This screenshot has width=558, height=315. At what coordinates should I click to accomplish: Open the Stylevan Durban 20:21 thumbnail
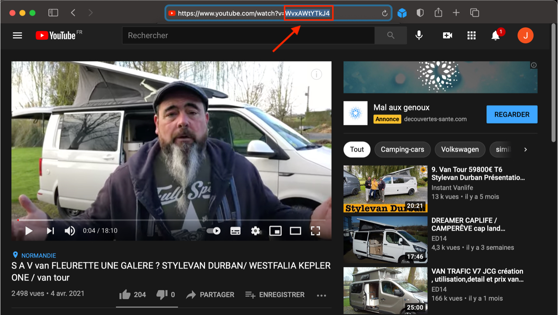pyautogui.click(x=385, y=189)
